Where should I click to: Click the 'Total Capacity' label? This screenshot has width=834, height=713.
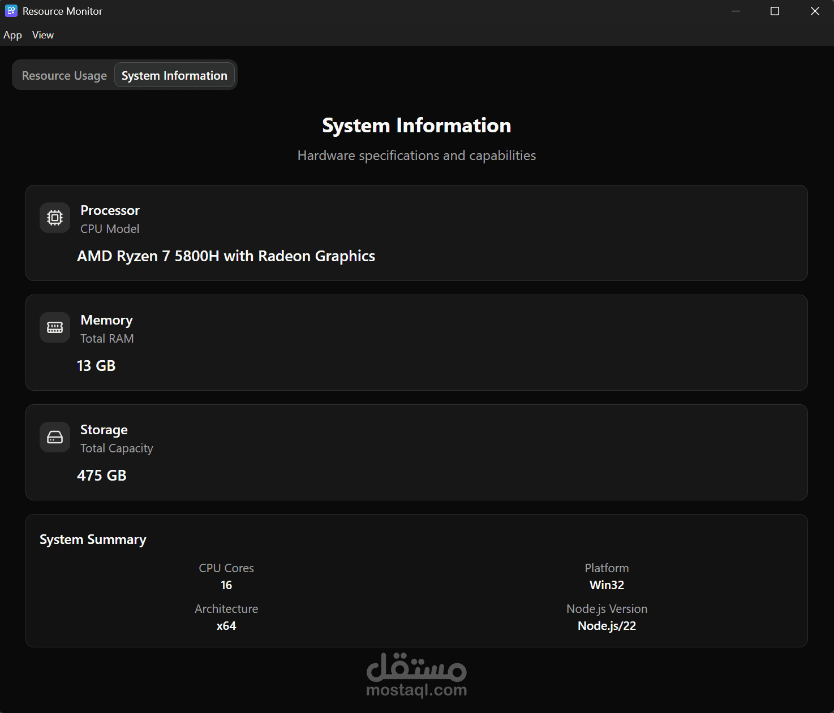[117, 448]
